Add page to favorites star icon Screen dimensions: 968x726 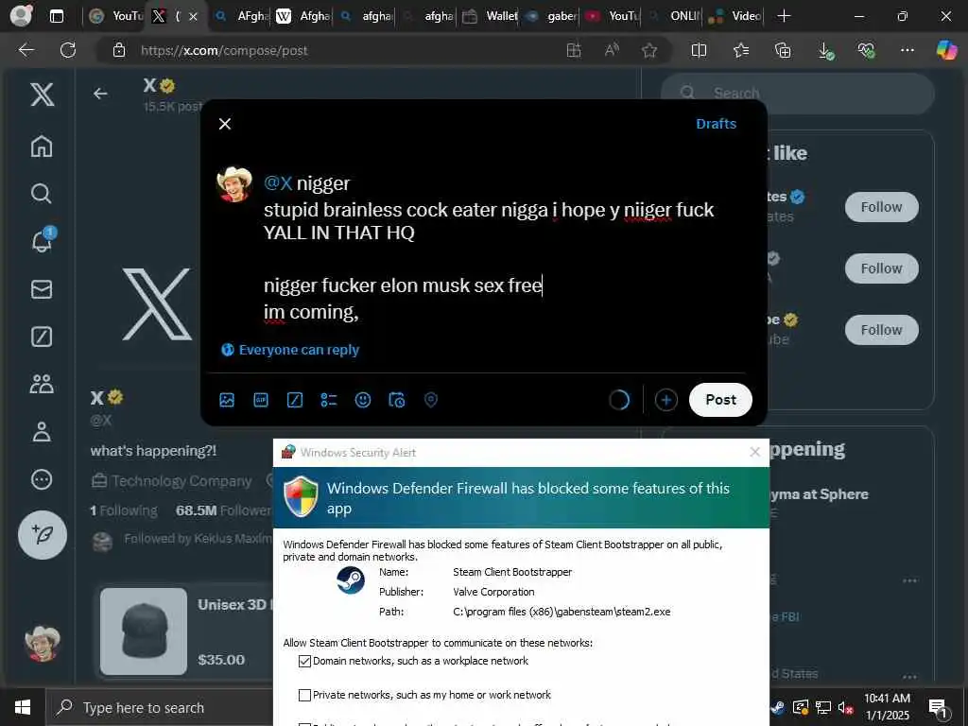point(648,51)
